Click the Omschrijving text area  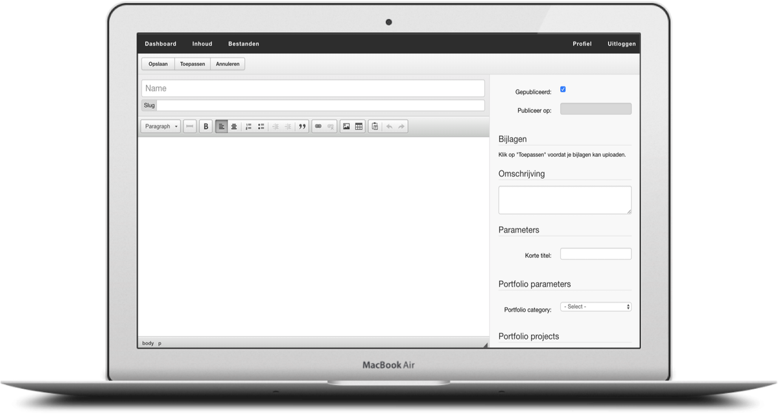pyautogui.click(x=565, y=200)
